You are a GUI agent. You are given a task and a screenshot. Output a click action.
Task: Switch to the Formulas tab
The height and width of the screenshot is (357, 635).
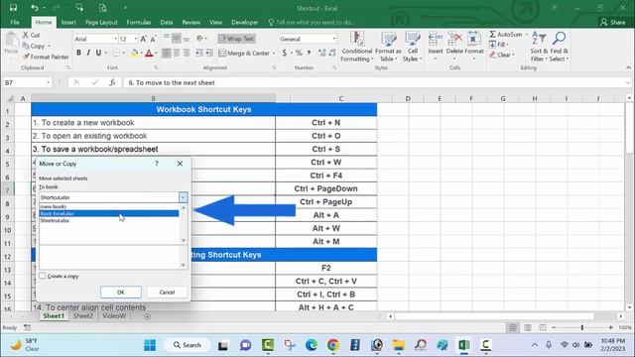(139, 22)
